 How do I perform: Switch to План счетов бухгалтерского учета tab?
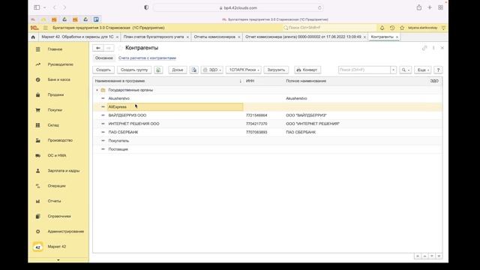[x=154, y=37]
